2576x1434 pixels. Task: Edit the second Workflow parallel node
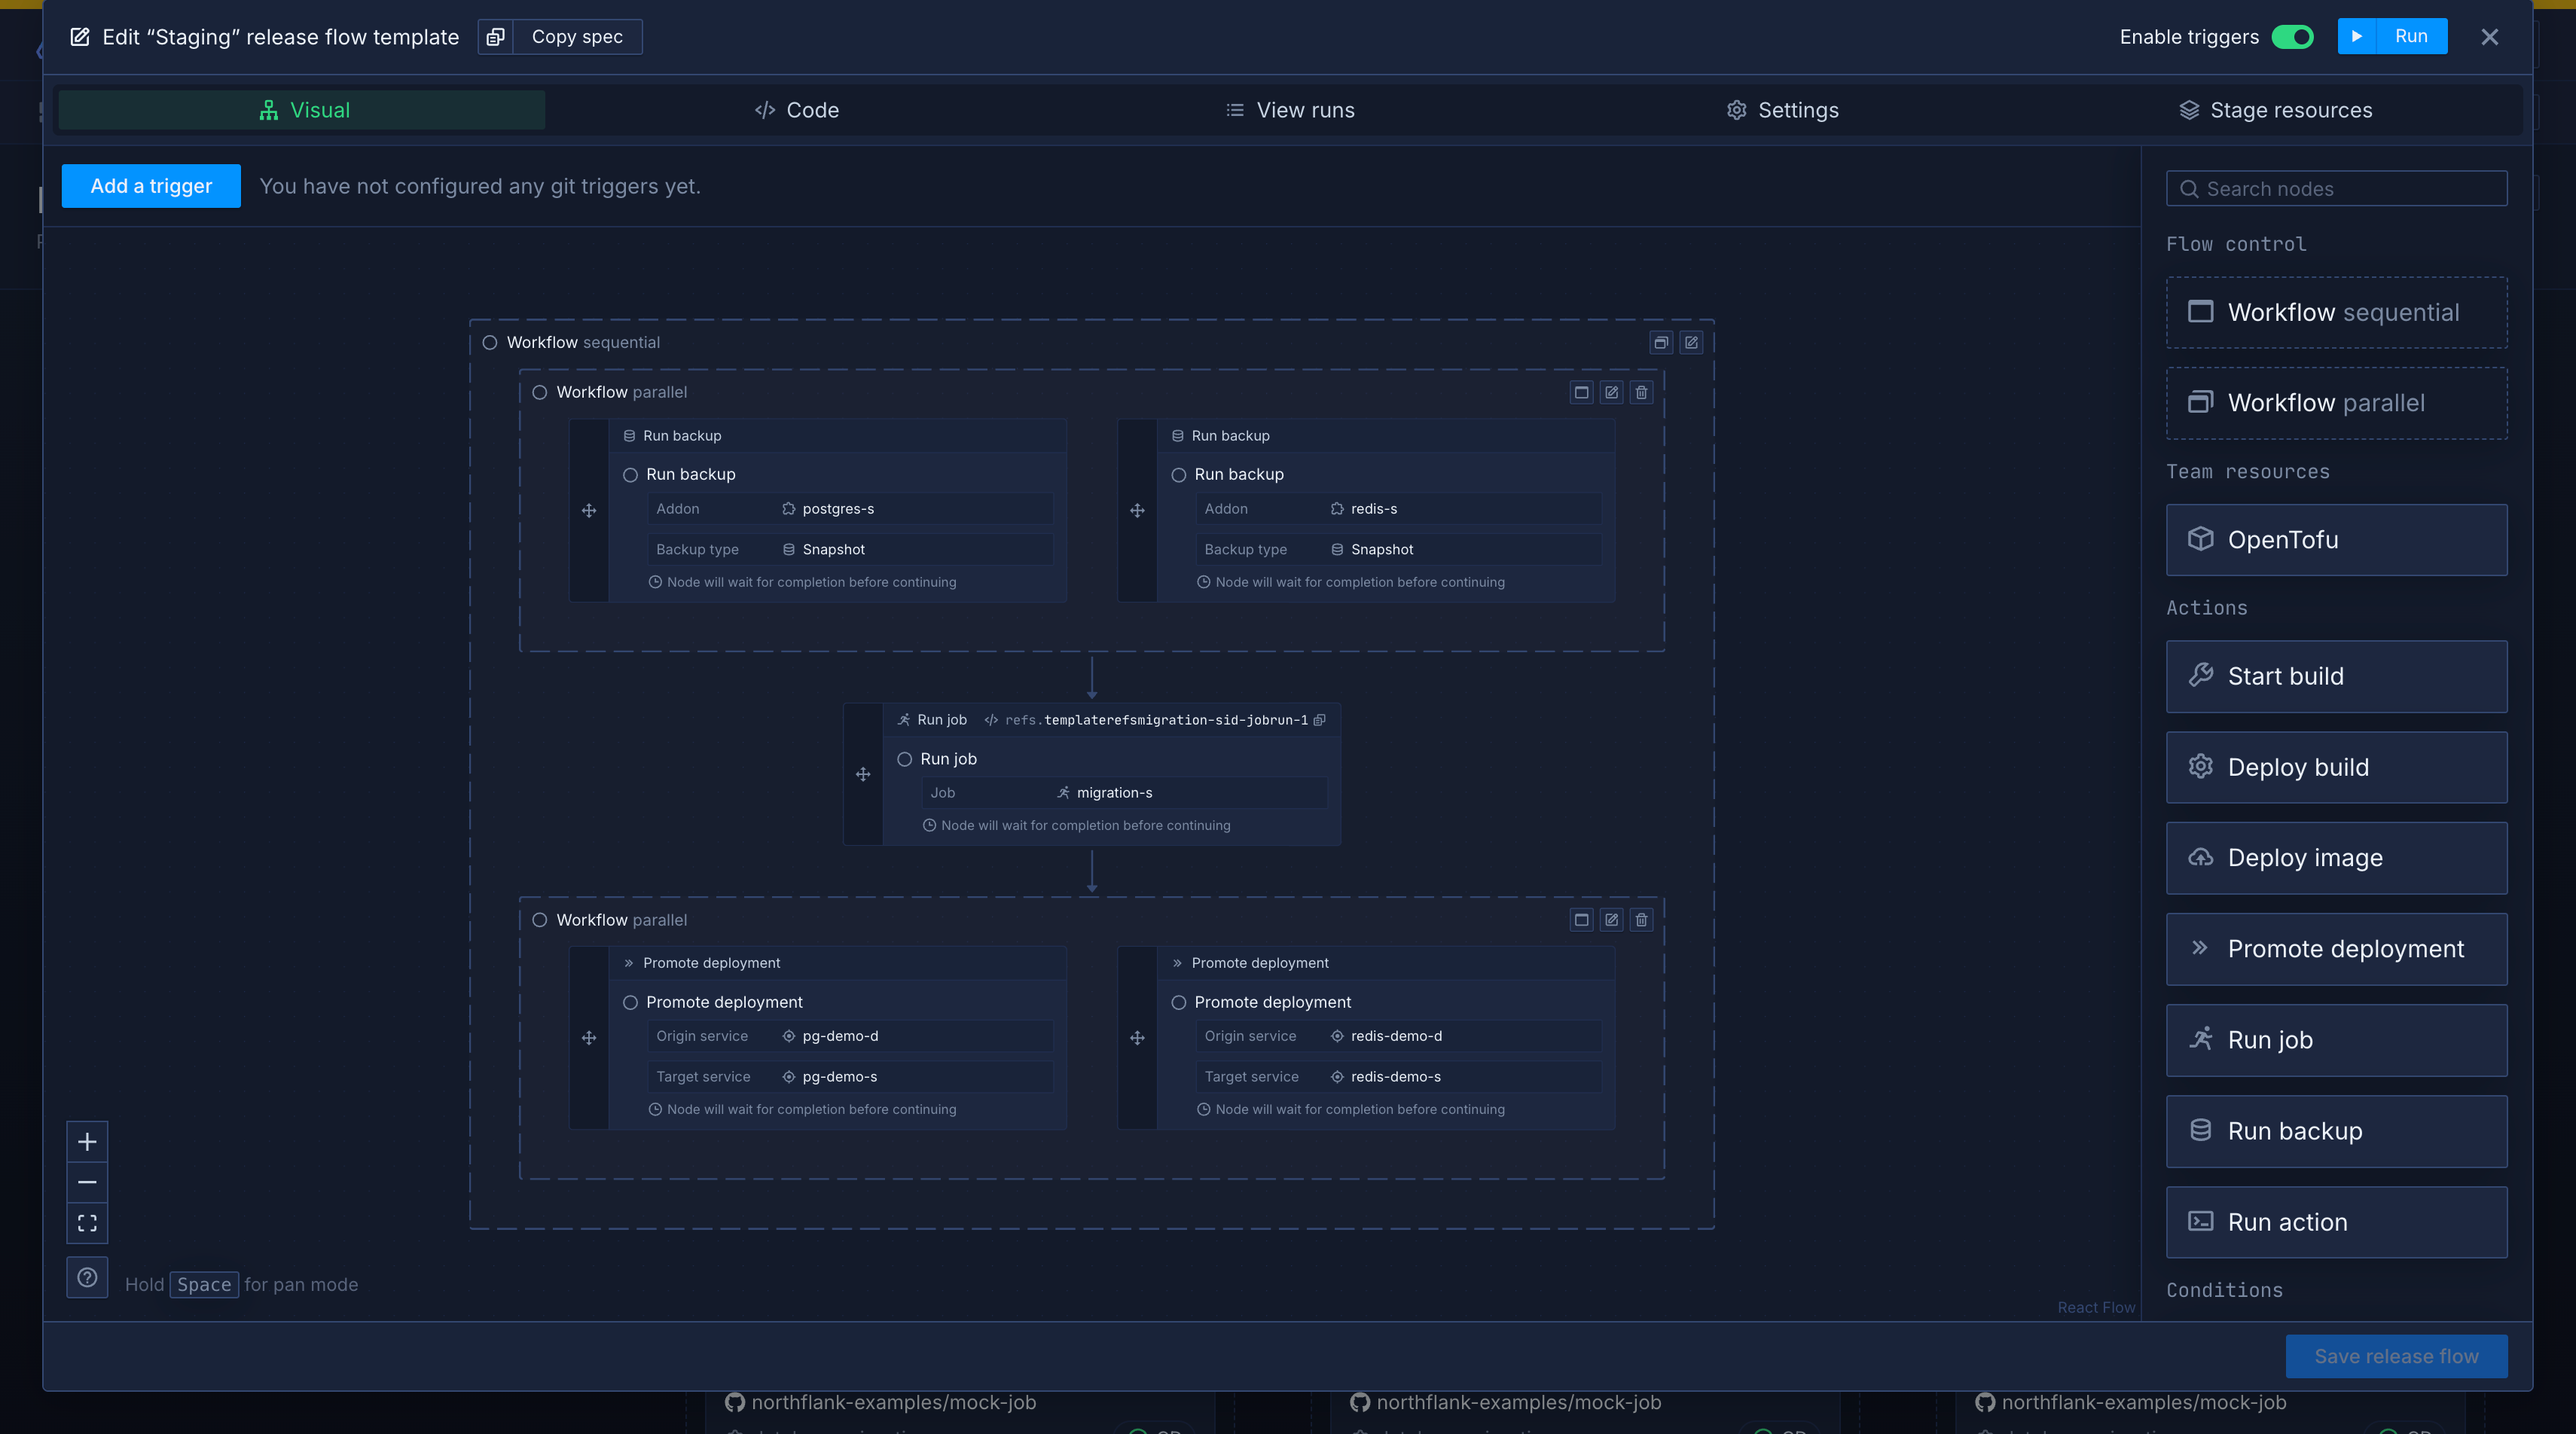pyautogui.click(x=1611, y=920)
